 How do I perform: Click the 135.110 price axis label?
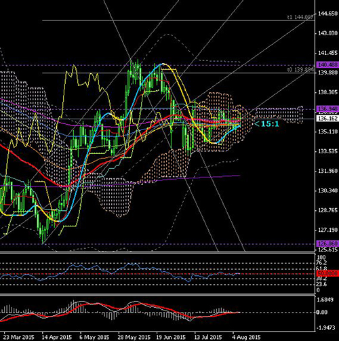(327, 132)
